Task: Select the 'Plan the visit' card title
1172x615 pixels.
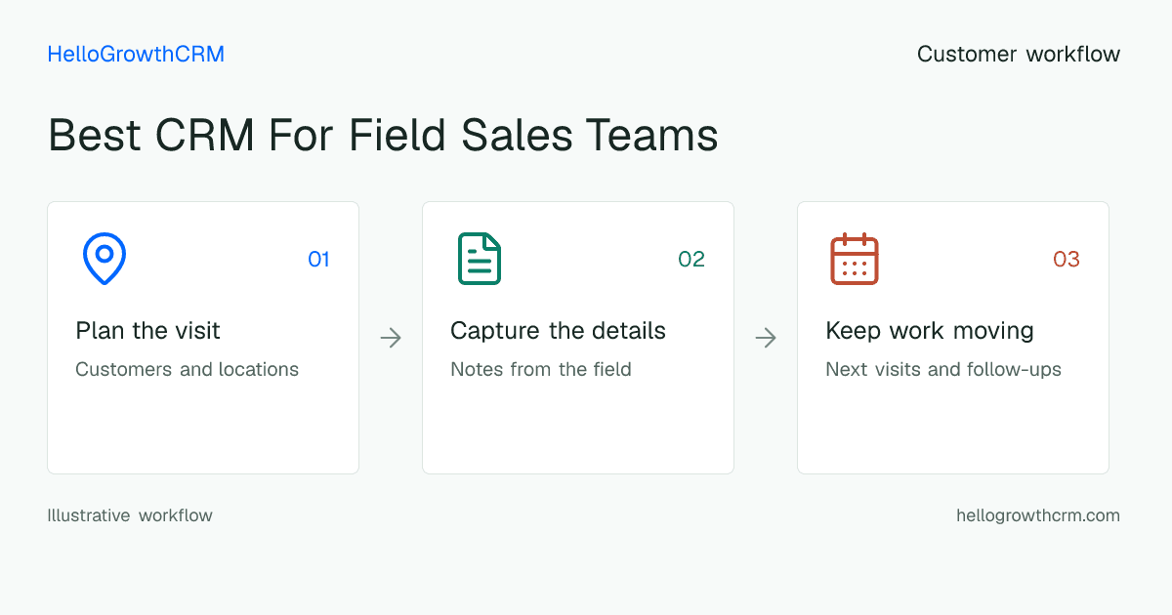Action: tap(147, 331)
